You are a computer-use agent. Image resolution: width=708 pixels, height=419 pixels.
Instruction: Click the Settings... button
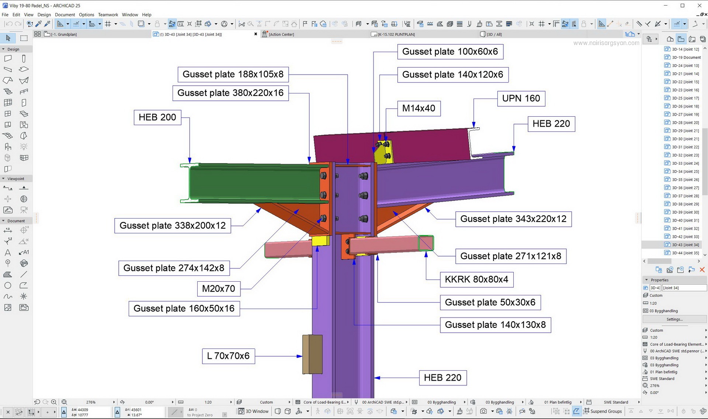(x=674, y=319)
